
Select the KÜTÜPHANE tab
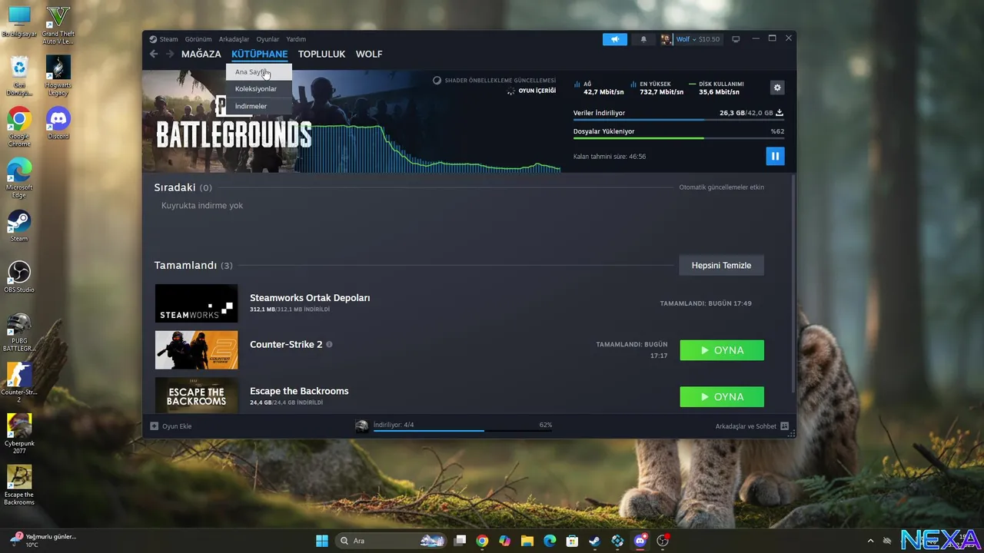coord(260,54)
